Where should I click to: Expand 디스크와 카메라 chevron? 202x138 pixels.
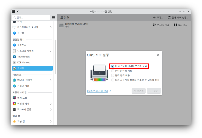coord(51,51)
